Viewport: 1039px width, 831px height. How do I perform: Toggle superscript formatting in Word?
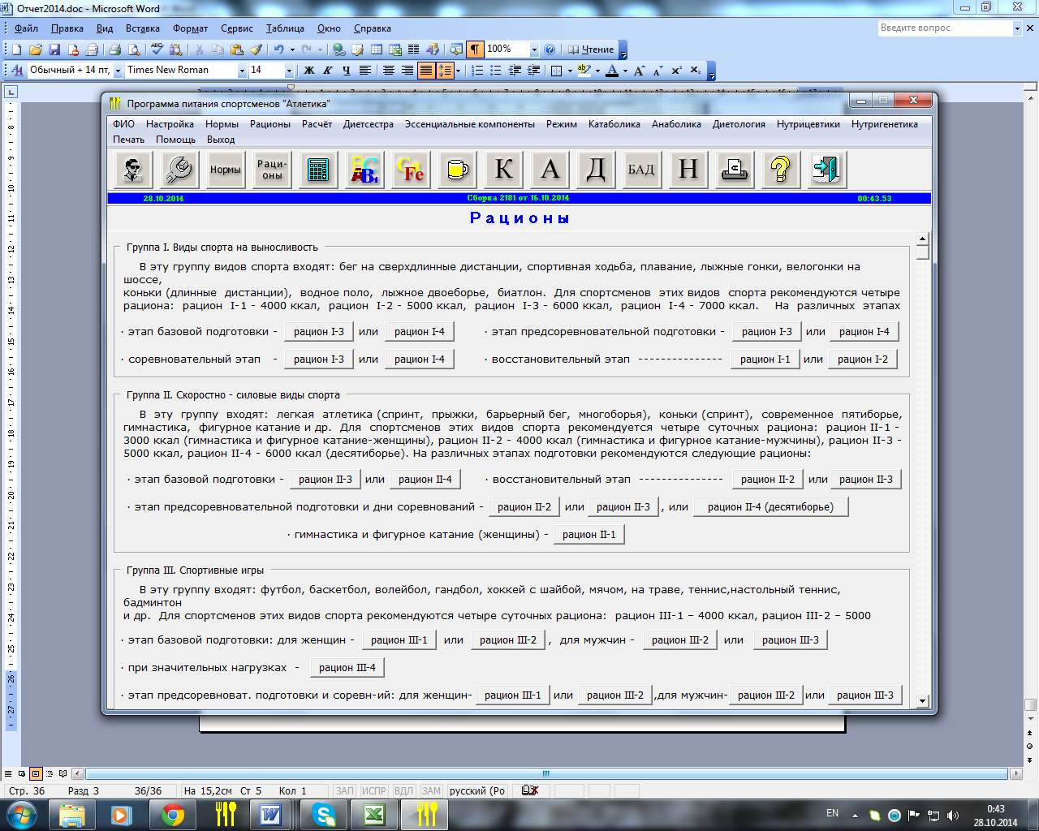point(677,71)
